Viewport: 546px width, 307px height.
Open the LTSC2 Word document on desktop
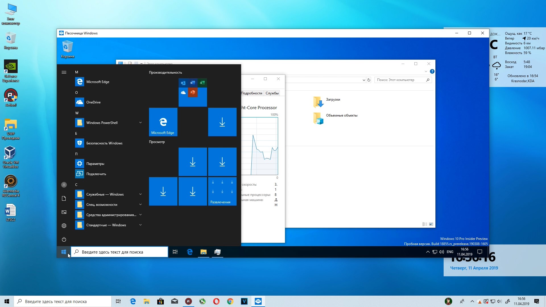click(11, 213)
